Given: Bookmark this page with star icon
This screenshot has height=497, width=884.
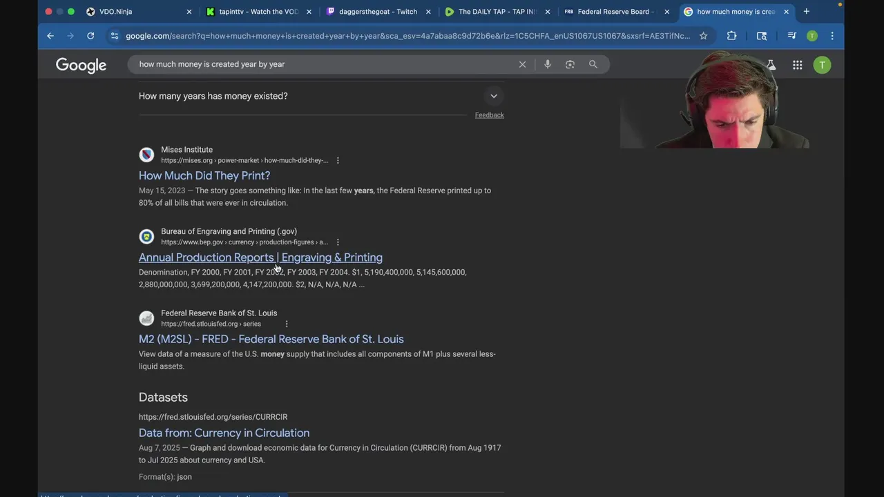Looking at the screenshot, I should pos(703,36).
